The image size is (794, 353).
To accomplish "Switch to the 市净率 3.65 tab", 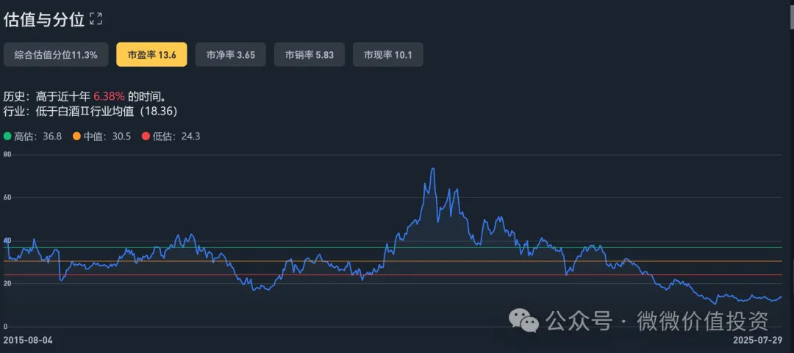I will point(230,54).
